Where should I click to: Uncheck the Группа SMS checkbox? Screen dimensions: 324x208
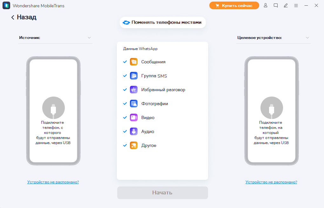point(125,76)
